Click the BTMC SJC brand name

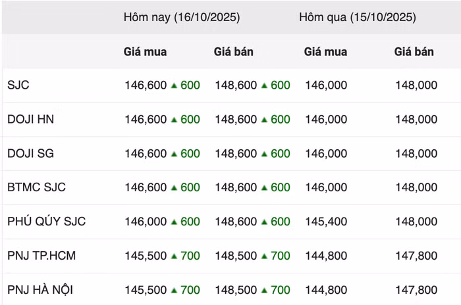point(36,187)
